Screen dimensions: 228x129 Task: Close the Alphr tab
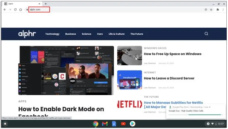point(39,4)
